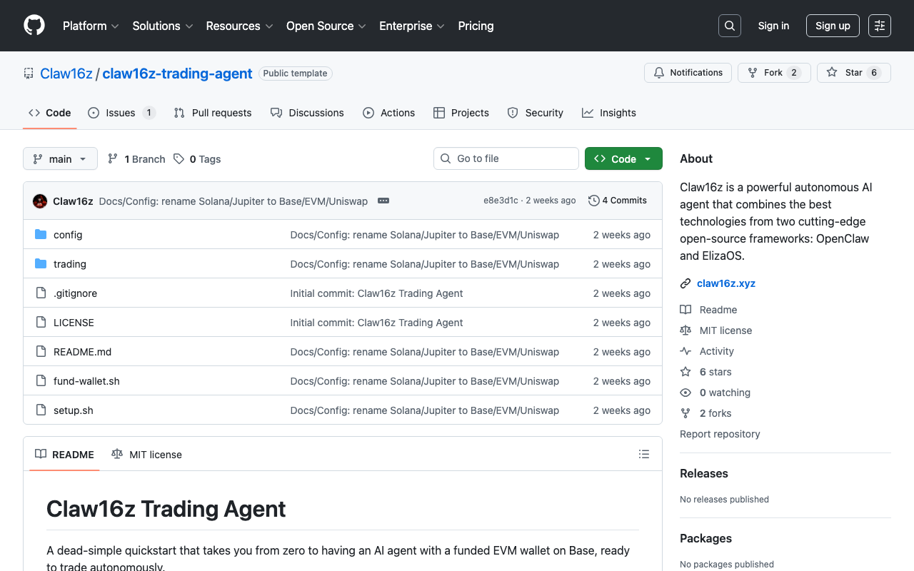Image resolution: width=914 pixels, height=571 pixels.
Task: Click the Claw16z avatar in commit row
Action: pos(40,201)
